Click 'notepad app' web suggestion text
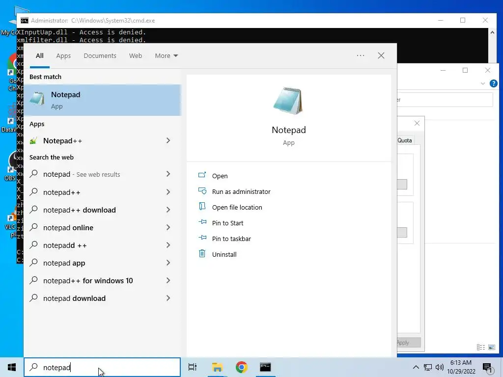The image size is (503, 377). [x=64, y=263]
